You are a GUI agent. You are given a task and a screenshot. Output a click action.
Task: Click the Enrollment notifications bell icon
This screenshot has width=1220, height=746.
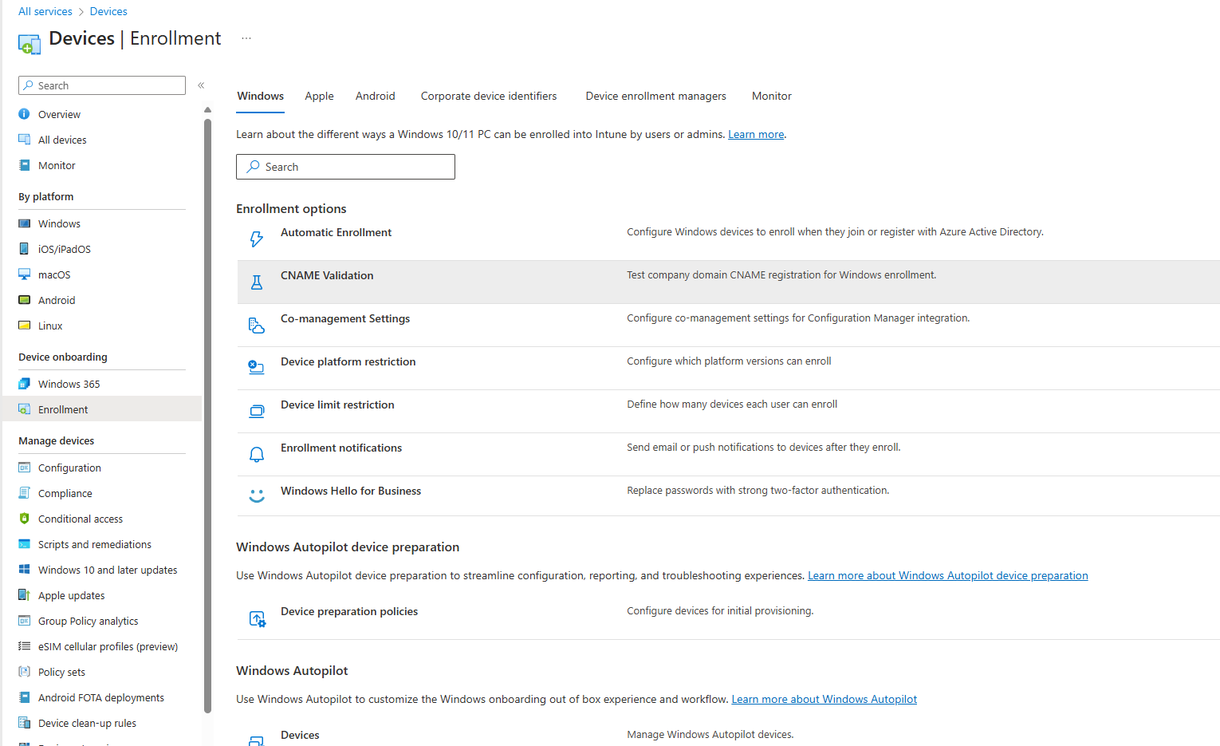point(256,454)
